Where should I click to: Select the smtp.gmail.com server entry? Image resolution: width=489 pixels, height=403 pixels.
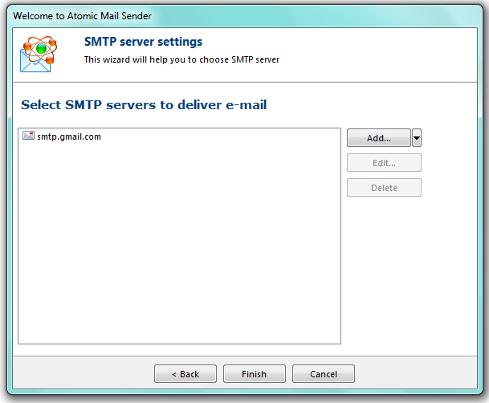tap(69, 136)
